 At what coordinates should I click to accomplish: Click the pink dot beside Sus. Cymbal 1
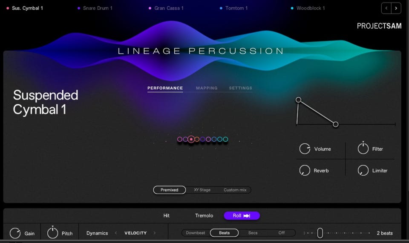coord(8,8)
